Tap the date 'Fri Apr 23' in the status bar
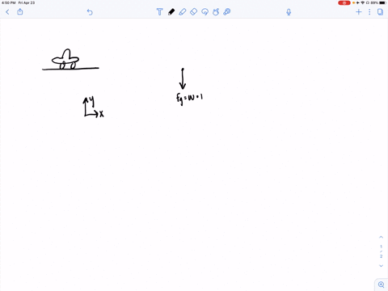Image resolution: width=388 pixels, height=291 pixels. click(27, 2)
